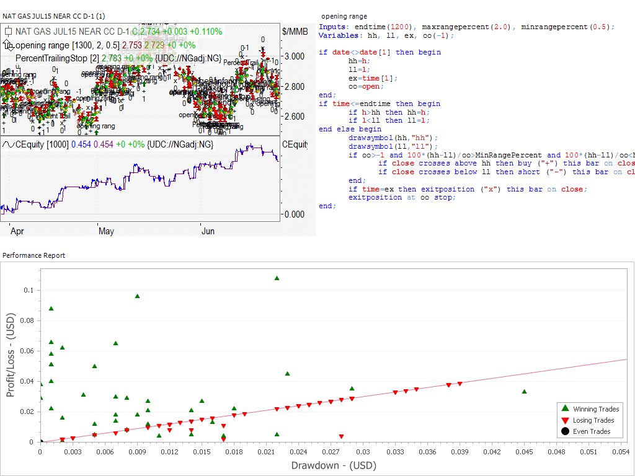Click the 0.1 profit/loss tick label
The height and width of the screenshot is (476, 635).
click(x=29, y=290)
